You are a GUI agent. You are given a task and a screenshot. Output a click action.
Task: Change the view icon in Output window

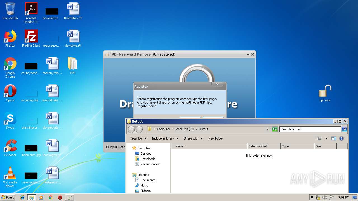(x=319, y=138)
